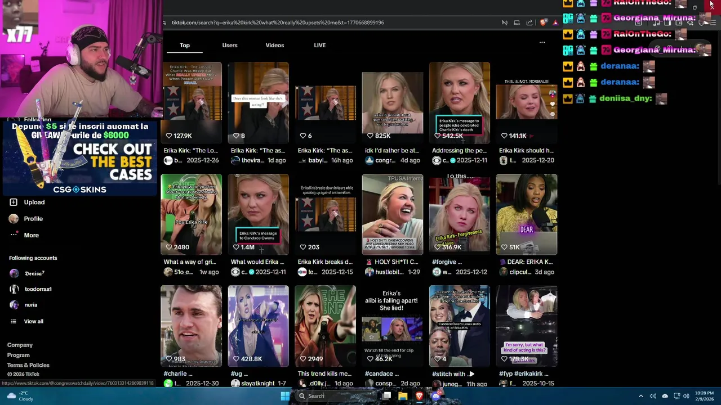This screenshot has width=721, height=405.
Task: Open following account Denise7
Action: pyautogui.click(x=34, y=273)
